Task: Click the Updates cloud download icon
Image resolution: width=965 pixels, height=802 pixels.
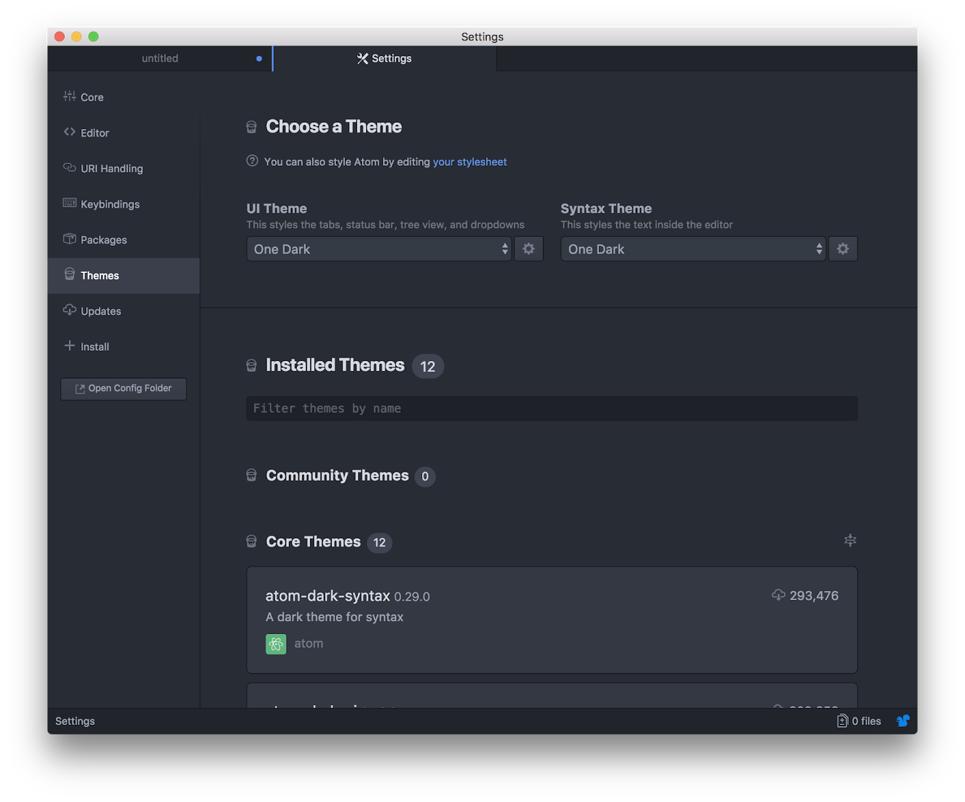Action: tap(69, 310)
